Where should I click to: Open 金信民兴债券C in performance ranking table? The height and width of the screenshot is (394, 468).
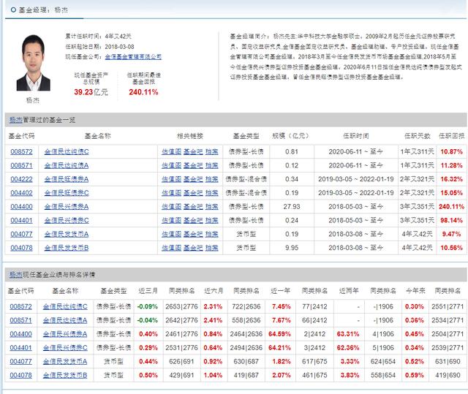(65, 348)
